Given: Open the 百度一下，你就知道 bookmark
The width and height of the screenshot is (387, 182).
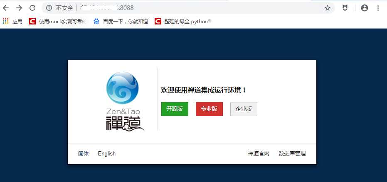Looking at the screenshot, I should pos(121,22).
